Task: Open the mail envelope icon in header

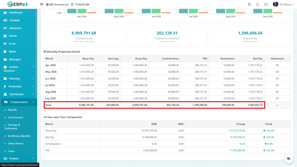Action: click(x=266, y=4)
